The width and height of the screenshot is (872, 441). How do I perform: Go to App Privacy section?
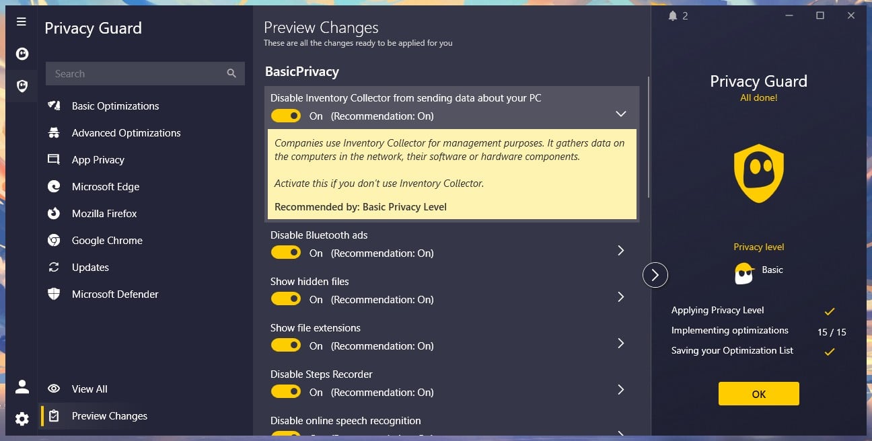[98, 159]
